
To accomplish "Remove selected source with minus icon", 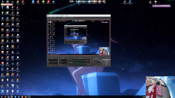I will point(60,65).
